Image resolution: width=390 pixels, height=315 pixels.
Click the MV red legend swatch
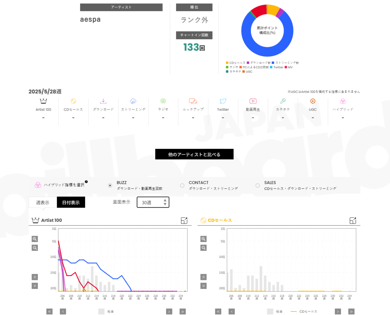tap(286, 67)
